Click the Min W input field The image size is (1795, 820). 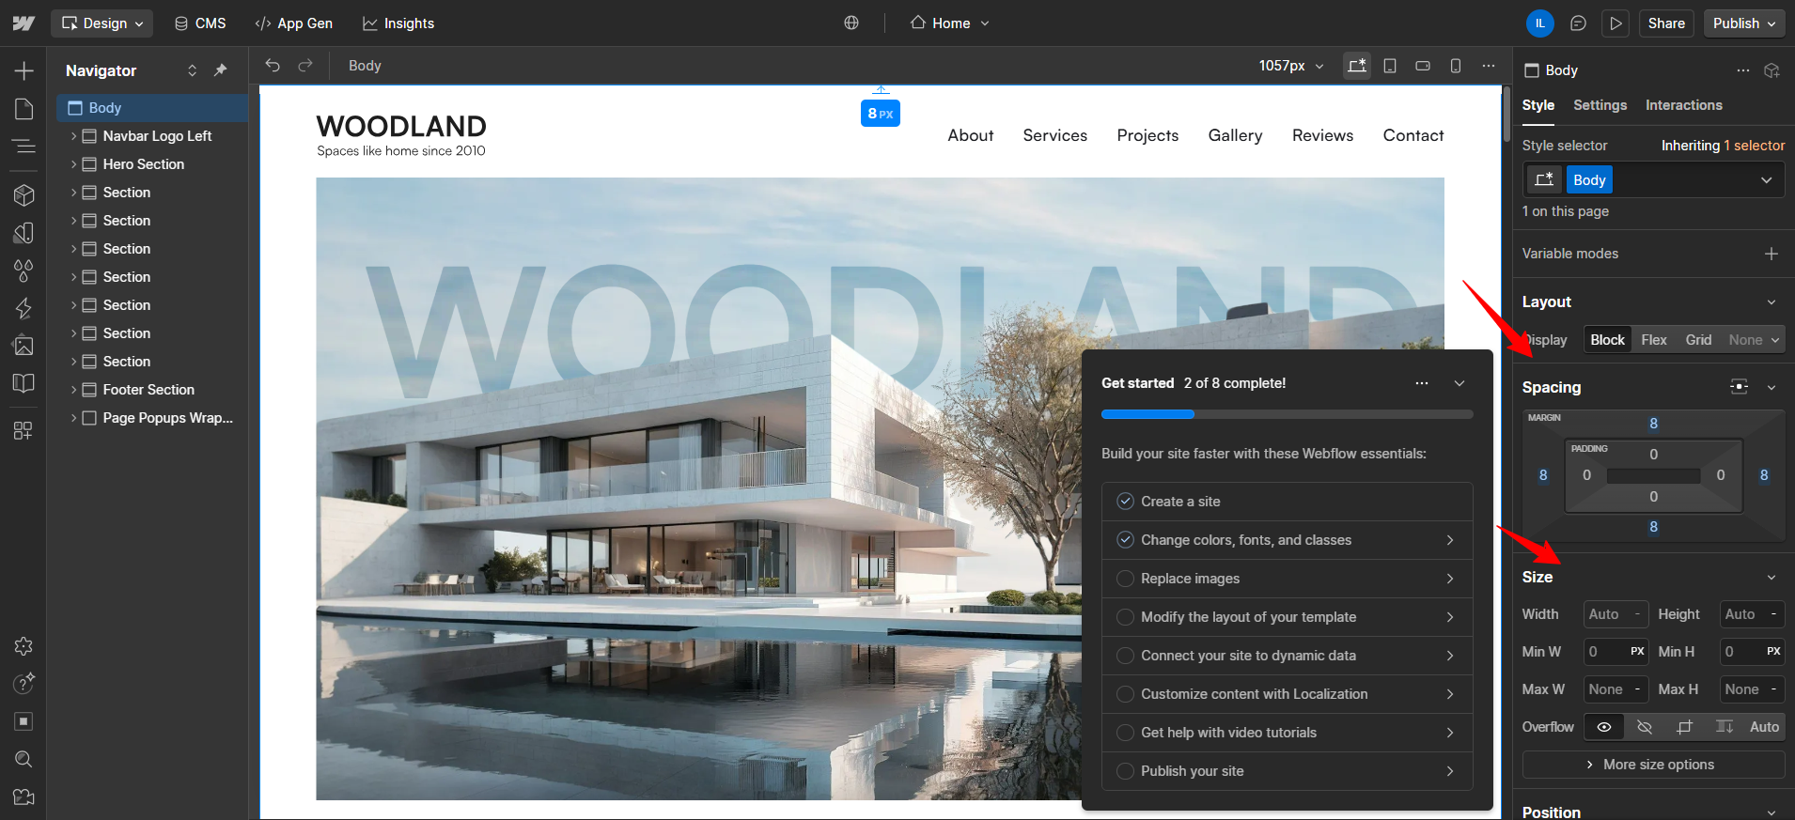tap(1615, 652)
